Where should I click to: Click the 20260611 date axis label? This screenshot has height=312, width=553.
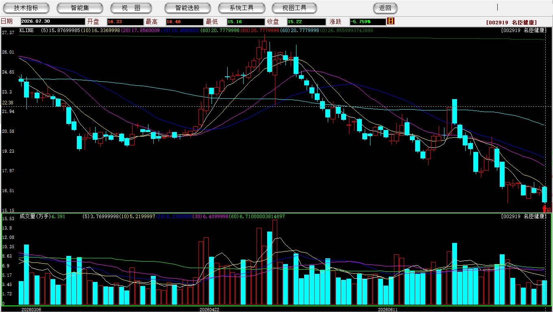[388, 310]
